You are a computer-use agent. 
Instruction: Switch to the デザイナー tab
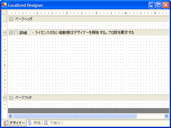(x=15, y=123)
